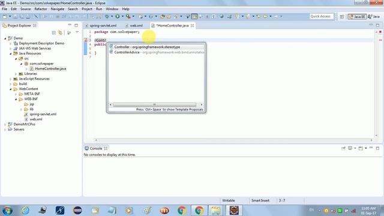
Task: Open the File Explorer taskbar icon
Action: click(215, 211)
